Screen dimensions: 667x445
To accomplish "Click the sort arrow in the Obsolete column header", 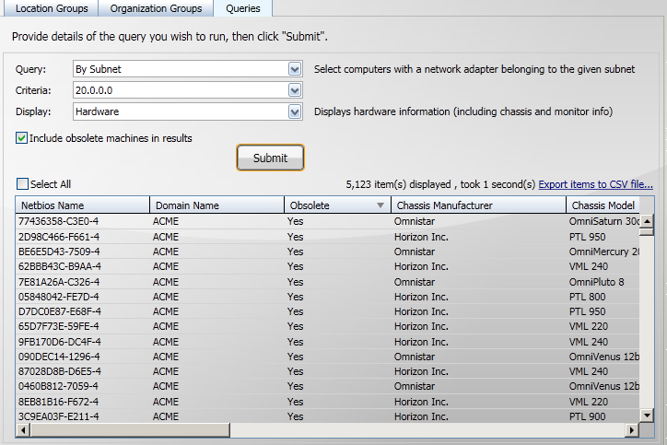I will pyautogui.click(x=380, y=205).
